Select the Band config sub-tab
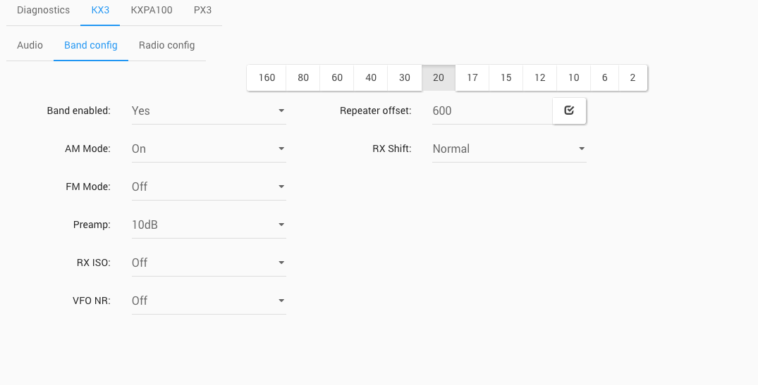The width and height of the screenshot is (758, 385). tap(91, 45)
